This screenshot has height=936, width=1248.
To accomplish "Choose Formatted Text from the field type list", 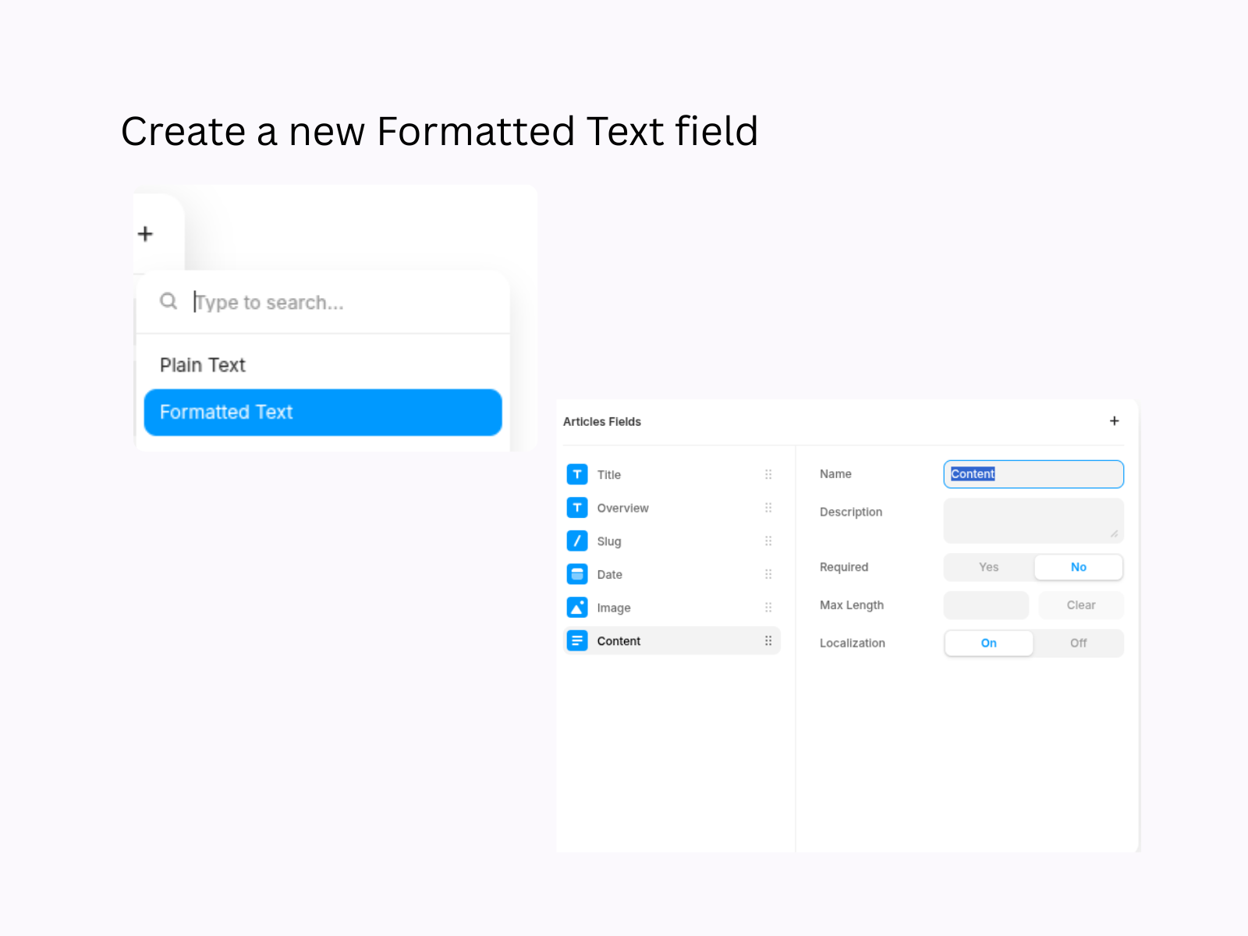I will coord(322,412).
